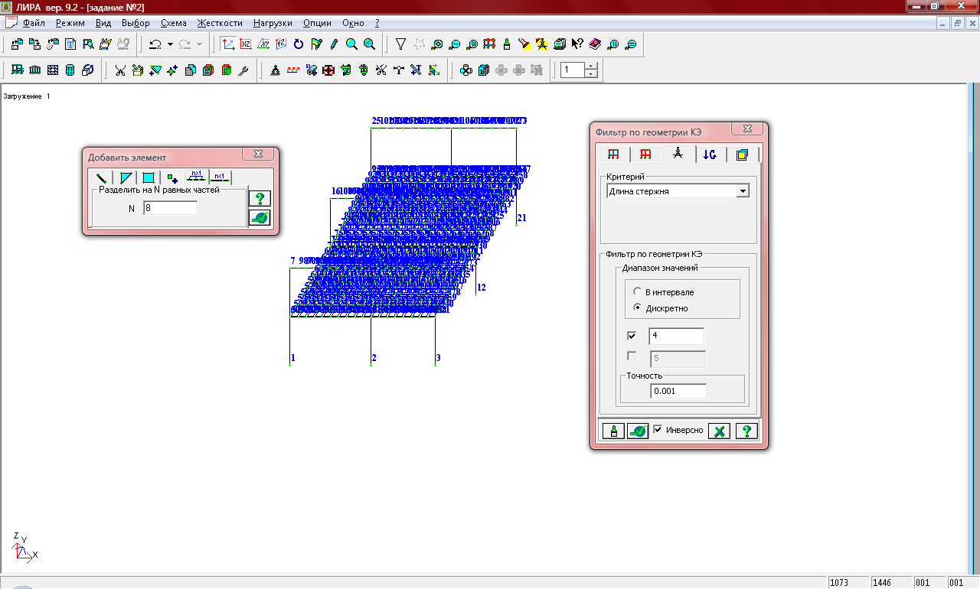
Task: Click the N value input field
Action: [x=170, y=208]
